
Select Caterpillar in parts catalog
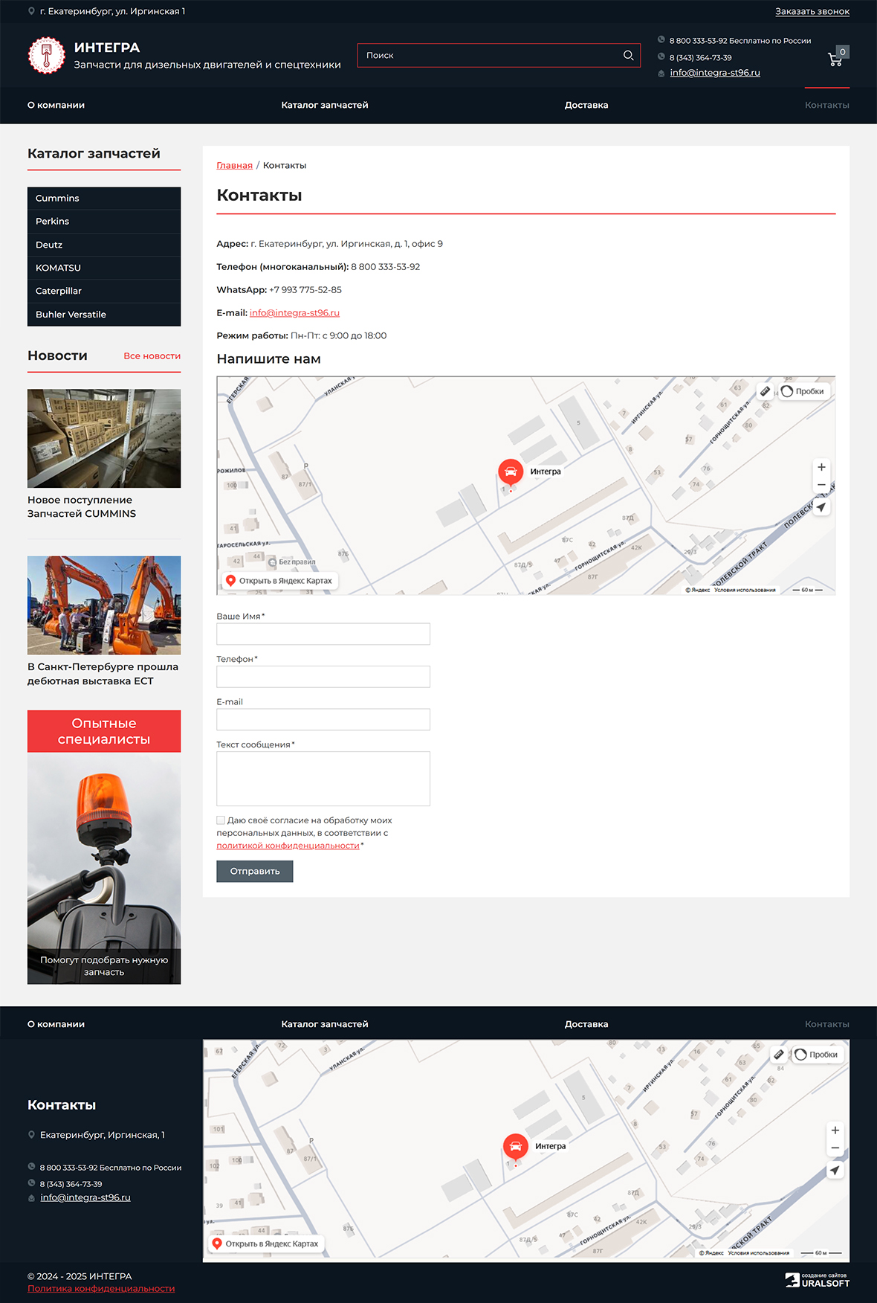click(59, 291)
